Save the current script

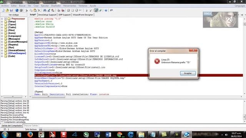point(11,10)
